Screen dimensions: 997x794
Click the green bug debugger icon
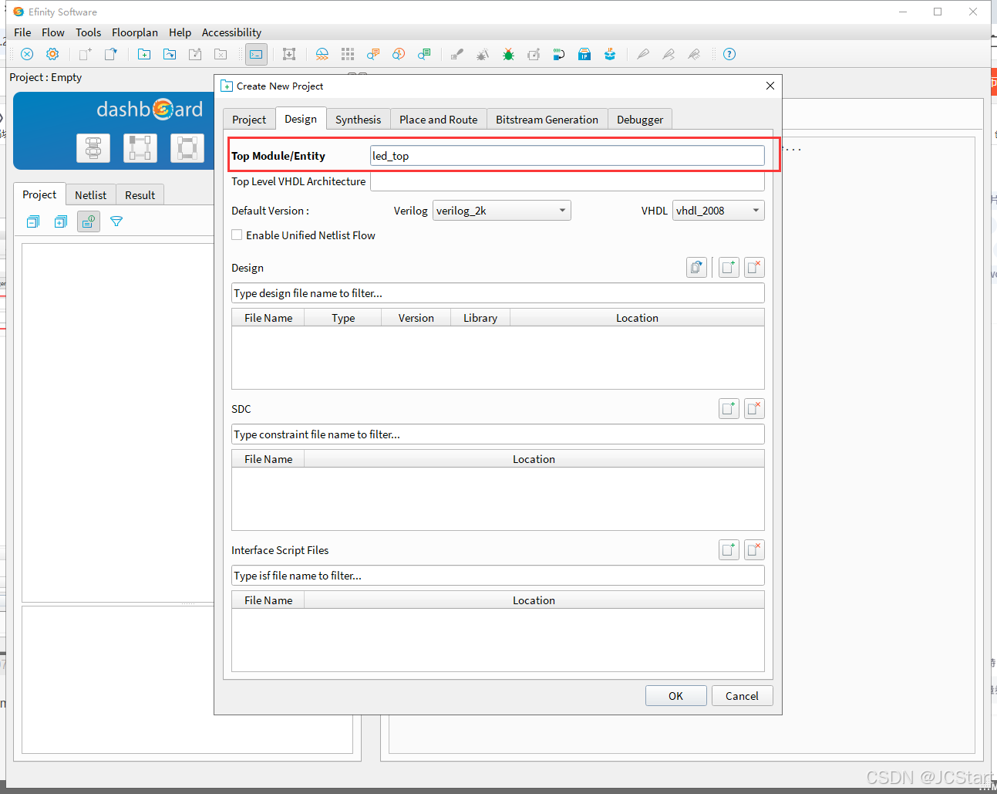(x=508, y=54)
